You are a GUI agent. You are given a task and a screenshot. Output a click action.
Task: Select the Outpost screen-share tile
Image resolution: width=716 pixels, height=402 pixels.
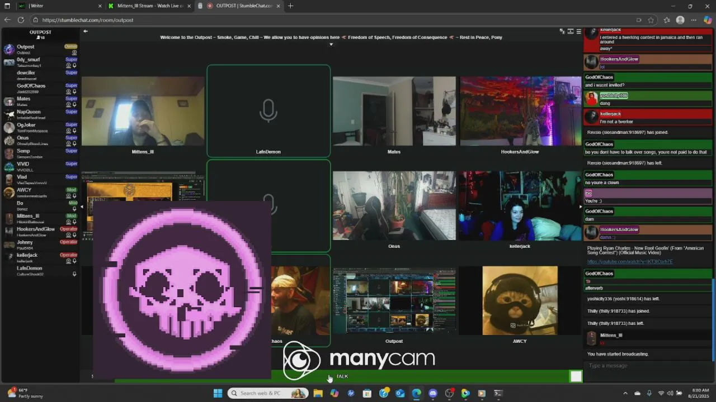[394, 300]
